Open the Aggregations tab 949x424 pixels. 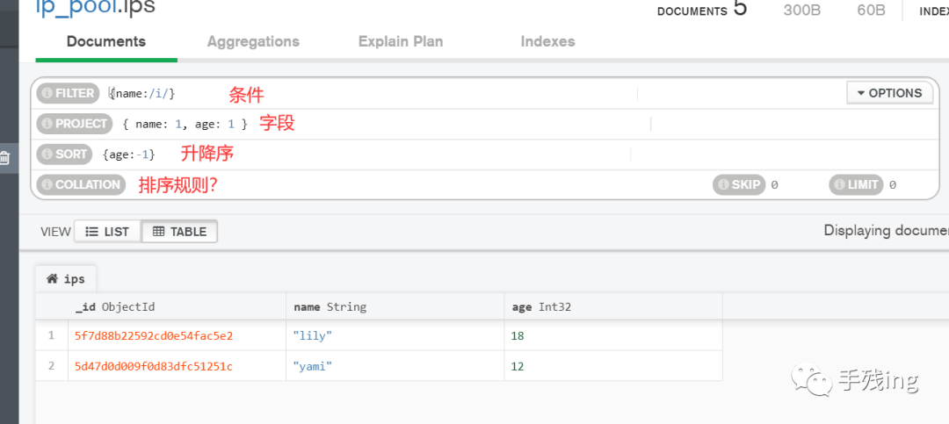tap(253, 41)
